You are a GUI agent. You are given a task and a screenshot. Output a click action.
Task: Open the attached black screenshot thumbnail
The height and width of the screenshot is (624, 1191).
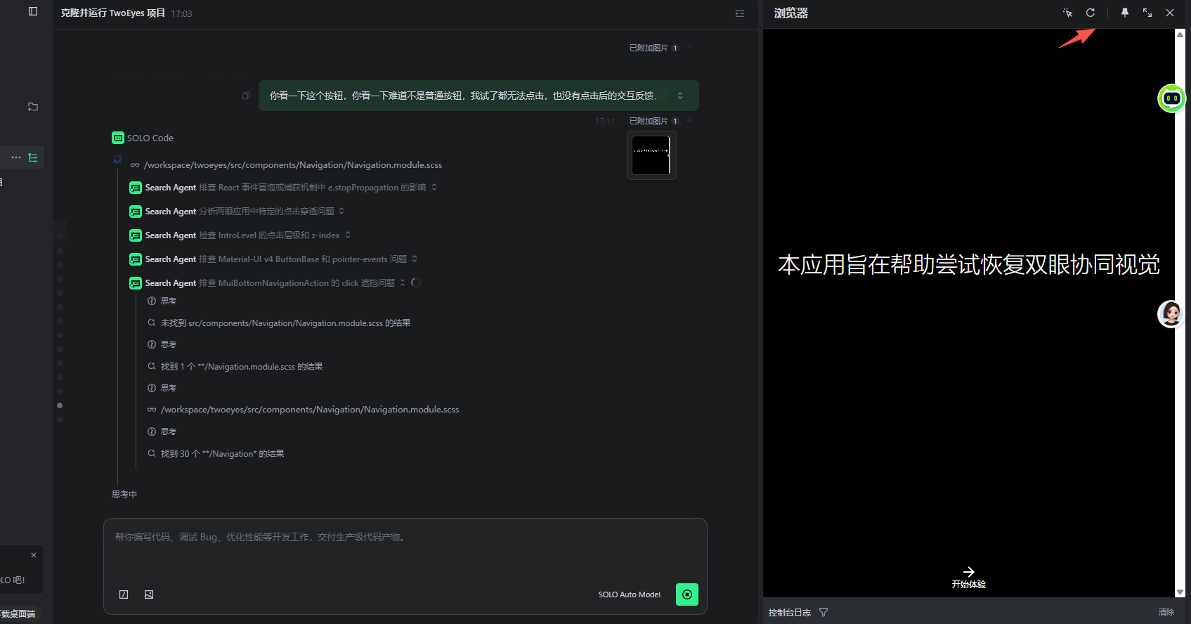(651, 155)
